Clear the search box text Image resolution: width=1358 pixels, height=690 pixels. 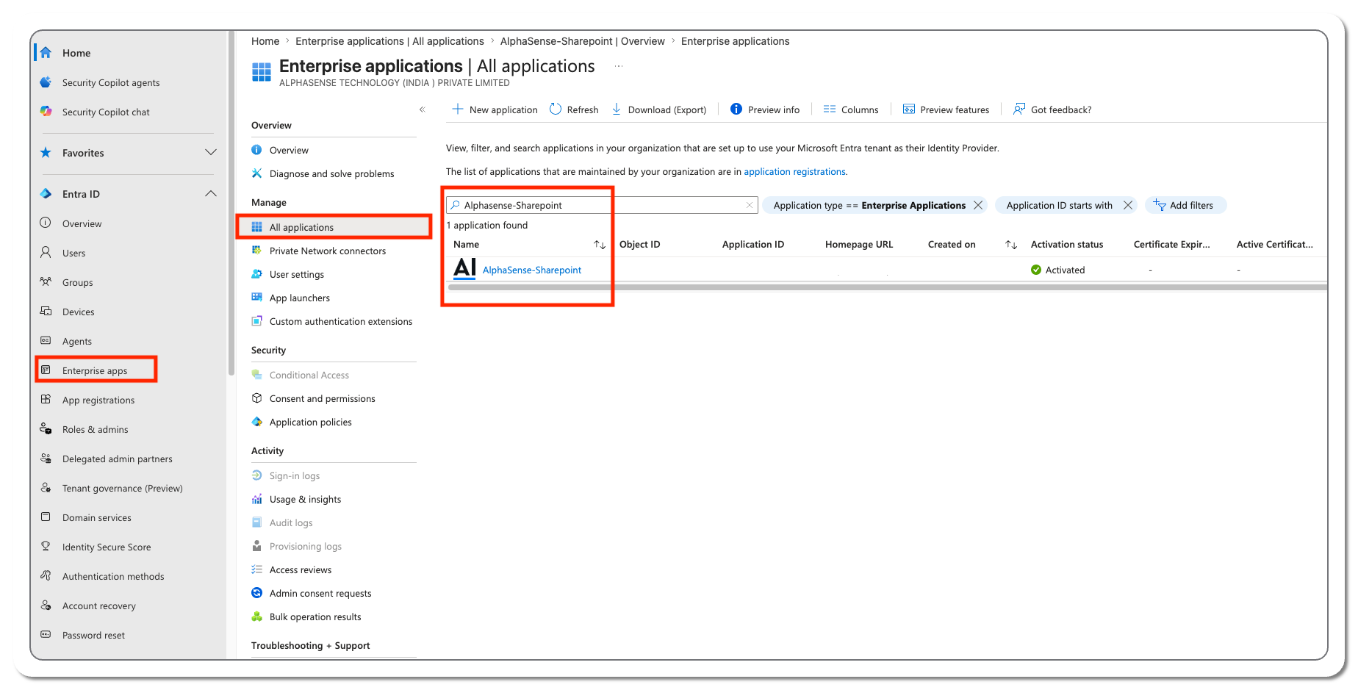(x=750, y=205)
